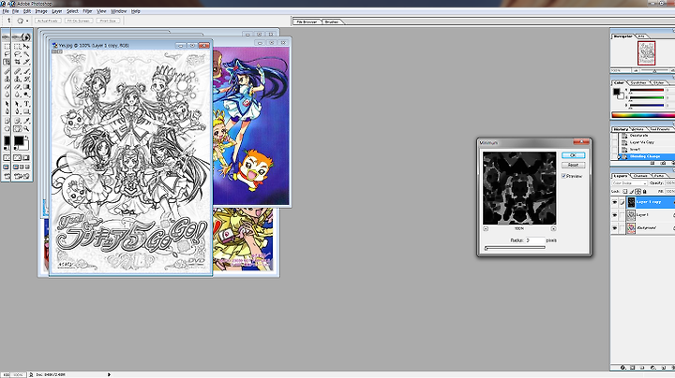
Task: Open the status bar info arrow menu
Action: tap(109, 374)
